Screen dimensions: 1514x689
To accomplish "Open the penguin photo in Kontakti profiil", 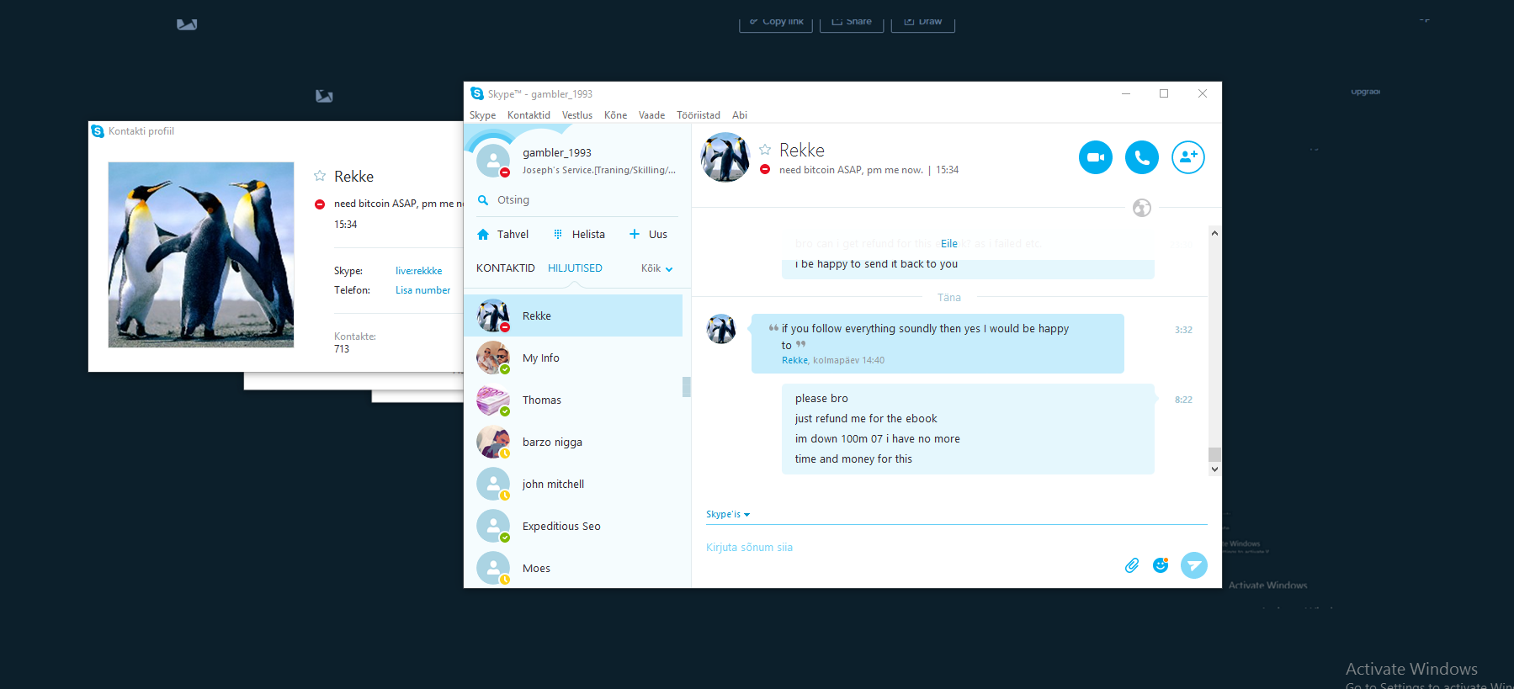I will click(201, 255).
